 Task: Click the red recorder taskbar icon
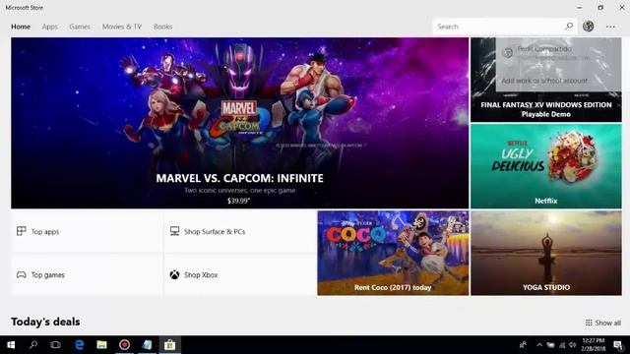click(125, 345)
